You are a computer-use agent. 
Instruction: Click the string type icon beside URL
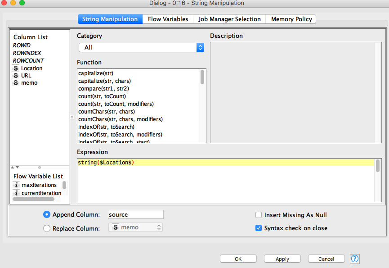(16, 76)
